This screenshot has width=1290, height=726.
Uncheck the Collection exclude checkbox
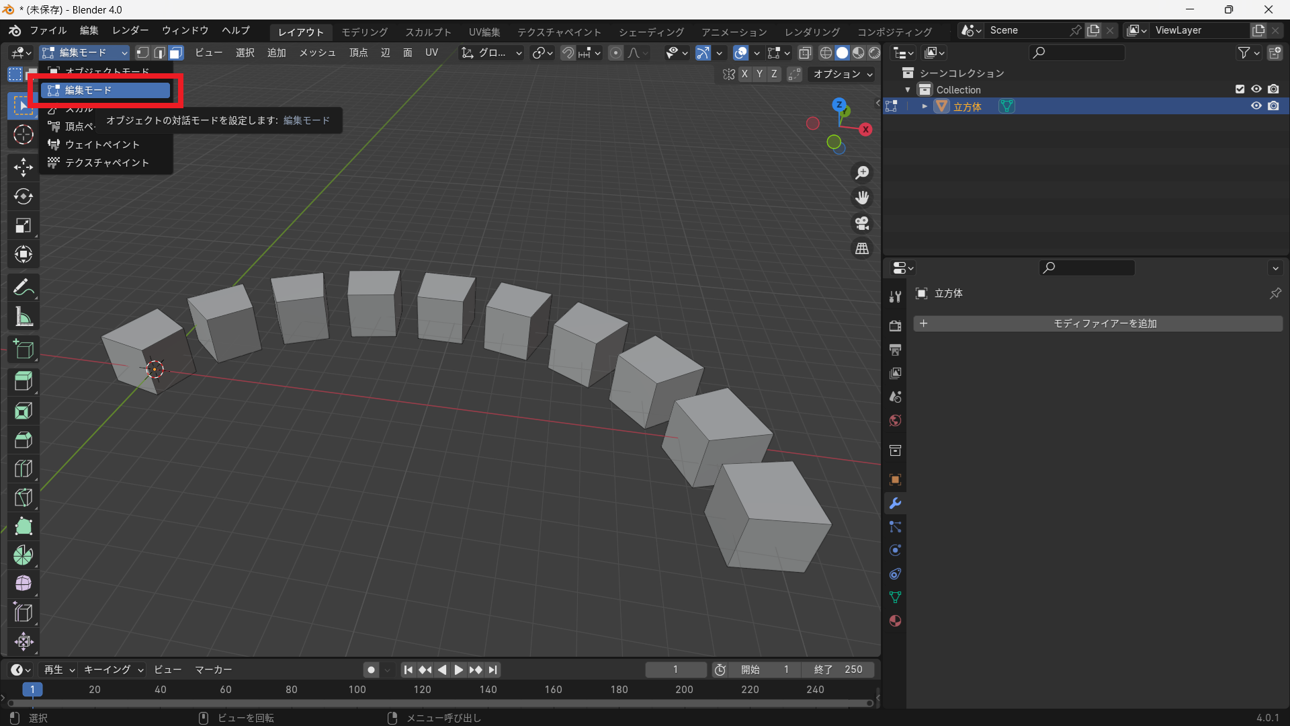pyautogui.click(x=1240, y=89)
